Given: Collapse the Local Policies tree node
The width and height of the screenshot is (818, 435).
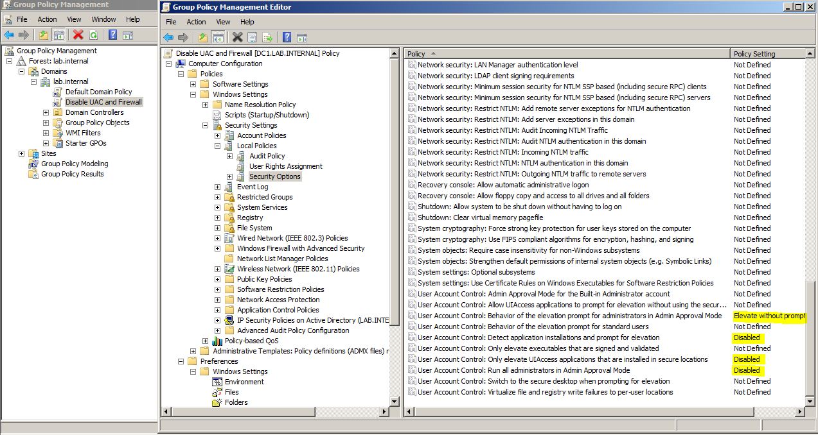Looking at the screenshot, I should click(x=217, y=146).
